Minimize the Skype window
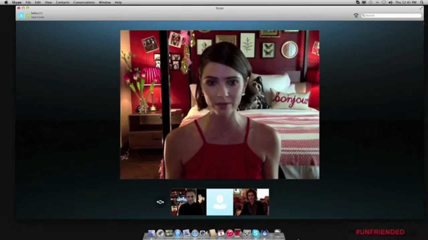This screenshot has width=428, height=240. pyautogui.click(x=23, y=8)
